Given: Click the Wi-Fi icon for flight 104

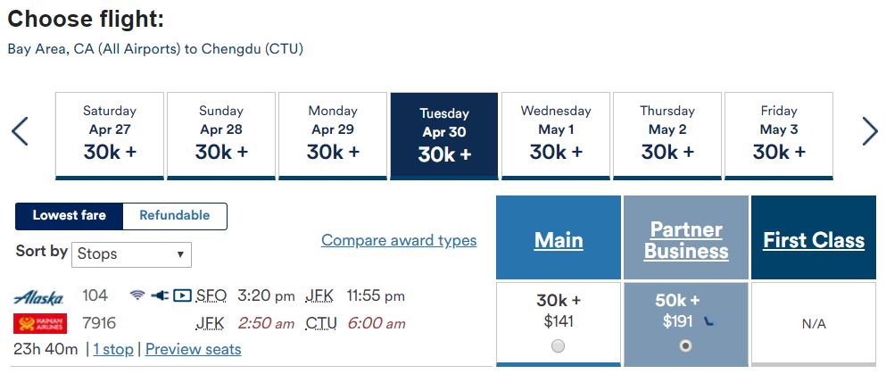Looking at the screenshot, I should (x=137, y=295).
